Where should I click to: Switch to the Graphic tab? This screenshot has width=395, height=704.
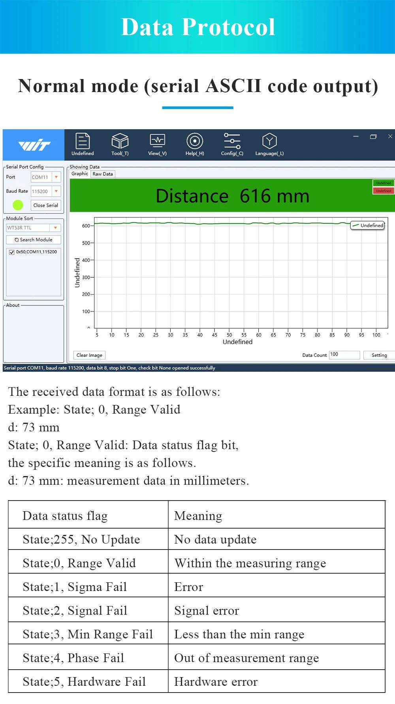coord(80,174)
